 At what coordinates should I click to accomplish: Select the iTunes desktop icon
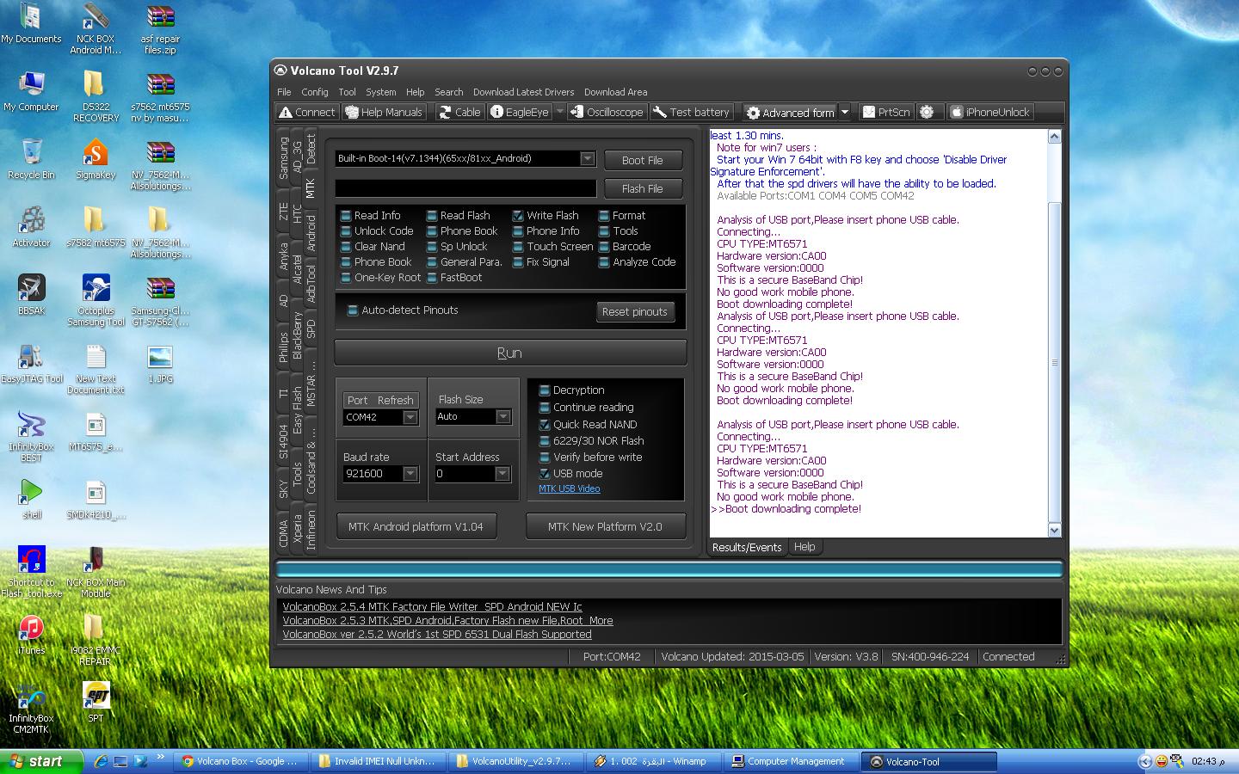pyautogui.click(x=32, y=635)
